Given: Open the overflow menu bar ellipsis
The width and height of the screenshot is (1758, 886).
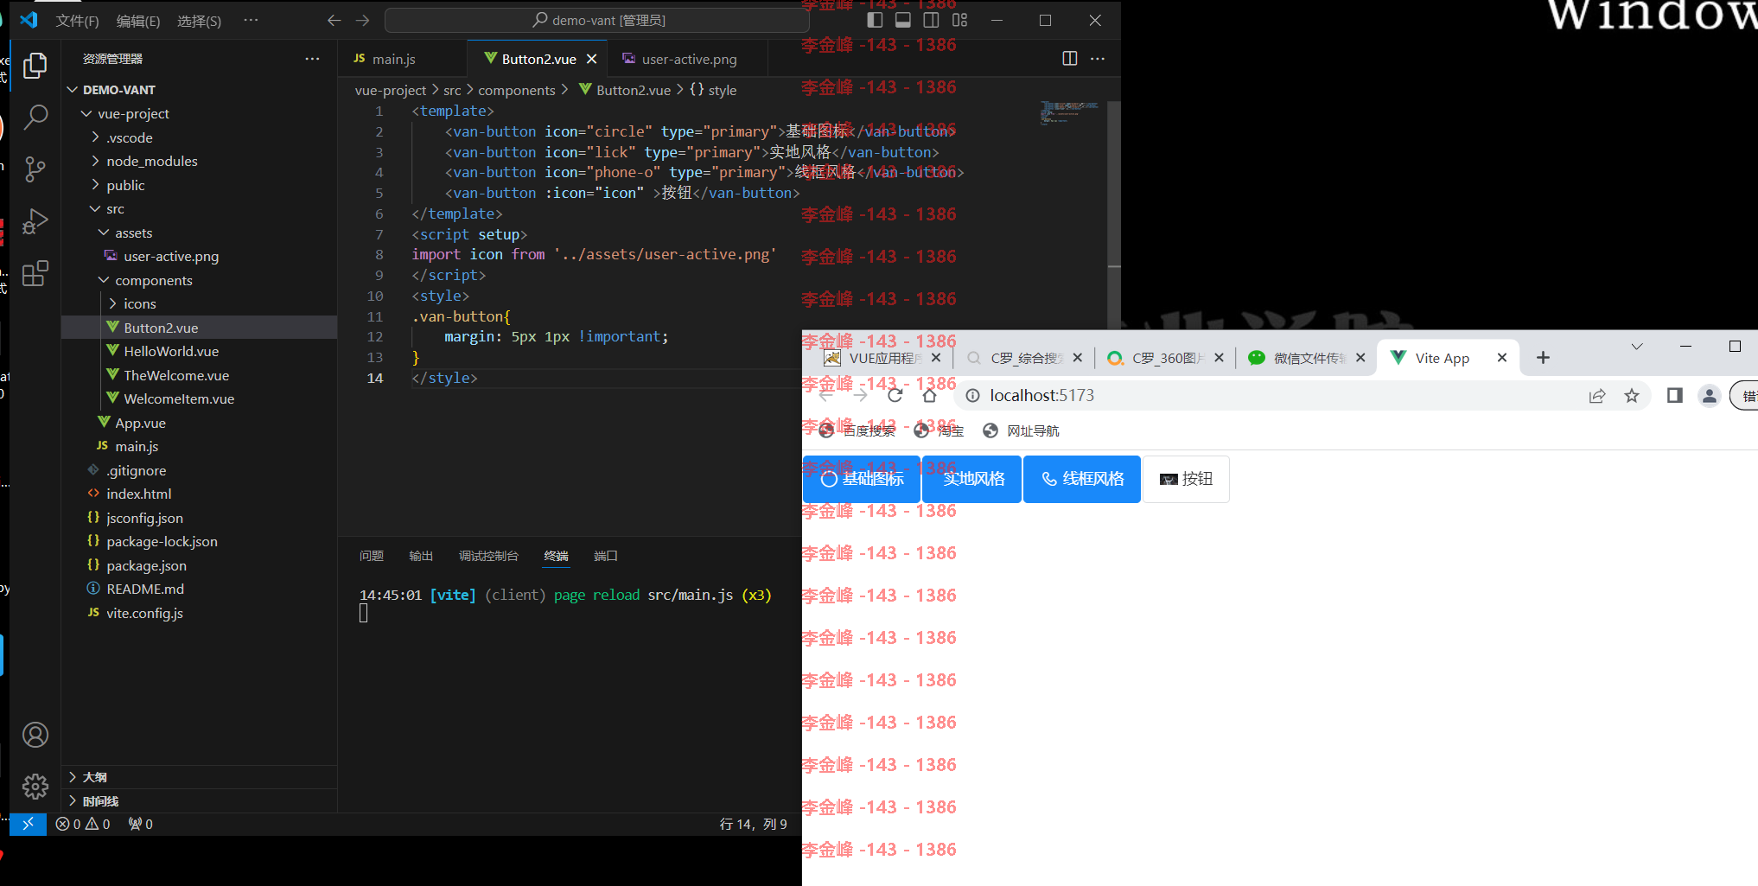Looking at the screenshot, I should (251, 20).
